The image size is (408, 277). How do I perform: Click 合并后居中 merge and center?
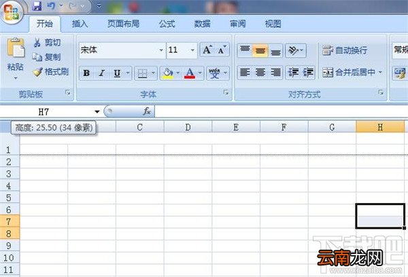tap(348, 72)
